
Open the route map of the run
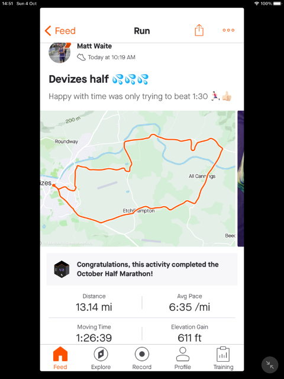138,179
